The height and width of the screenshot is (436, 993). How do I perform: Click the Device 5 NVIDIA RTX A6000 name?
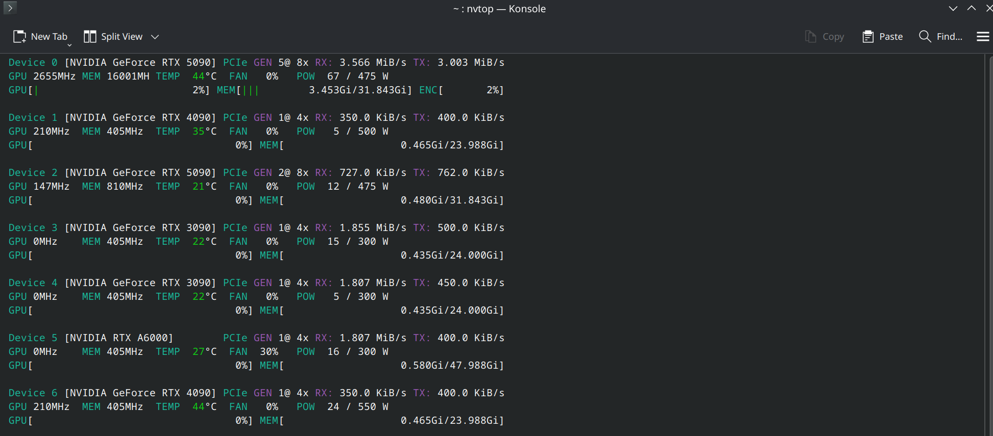[x=119, y=338]
